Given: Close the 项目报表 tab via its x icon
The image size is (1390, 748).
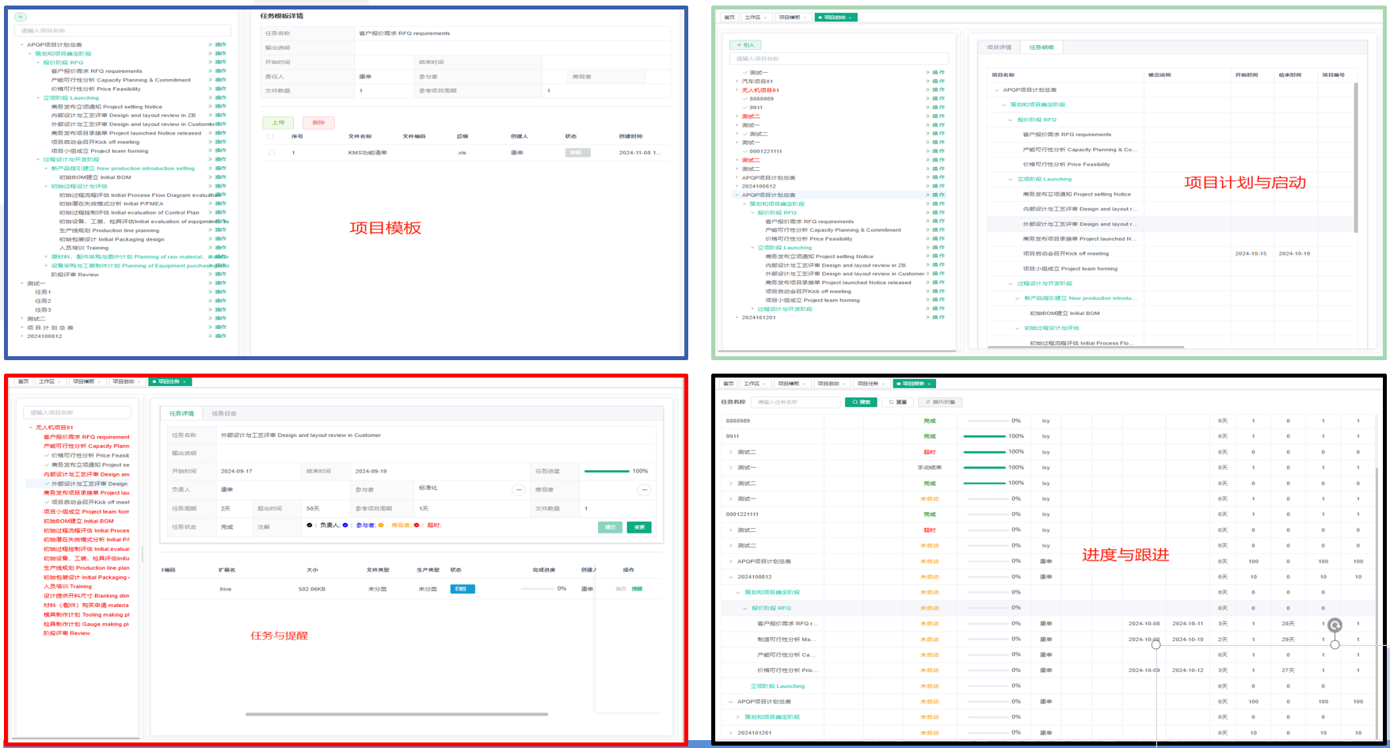Looking at the screenshot, I should pos(930,384).
